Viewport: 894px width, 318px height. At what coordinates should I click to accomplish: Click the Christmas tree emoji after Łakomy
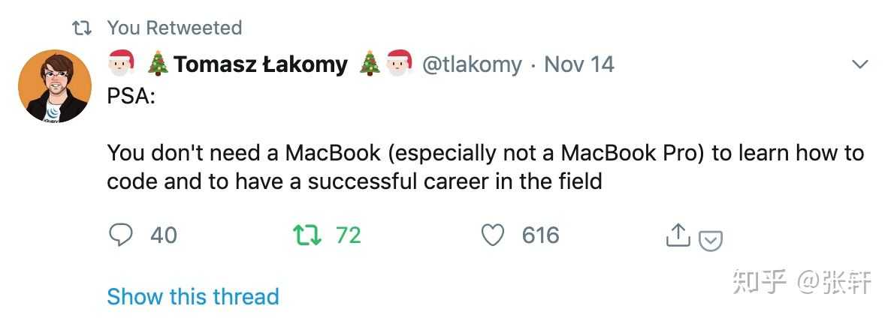coord(370,64)
